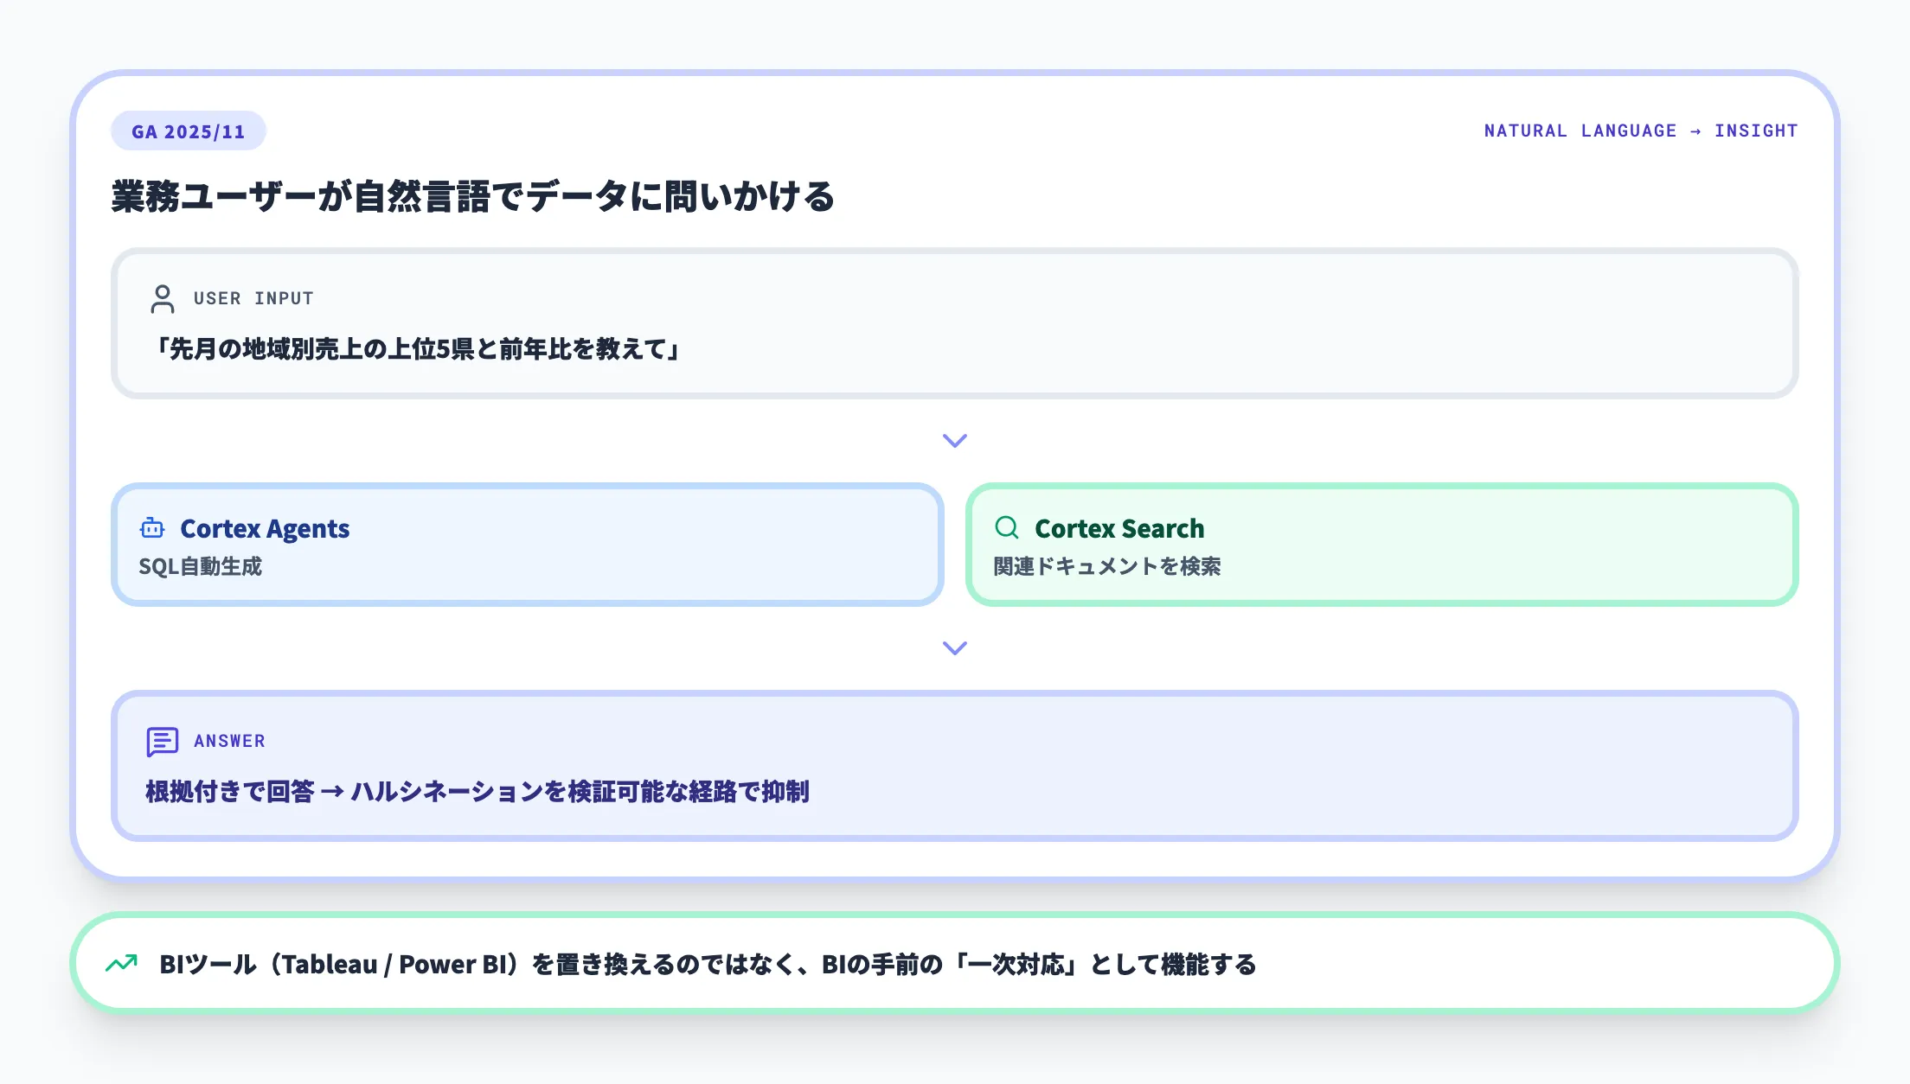Click the SQL自動生成 subtitle

pos(200,566)
